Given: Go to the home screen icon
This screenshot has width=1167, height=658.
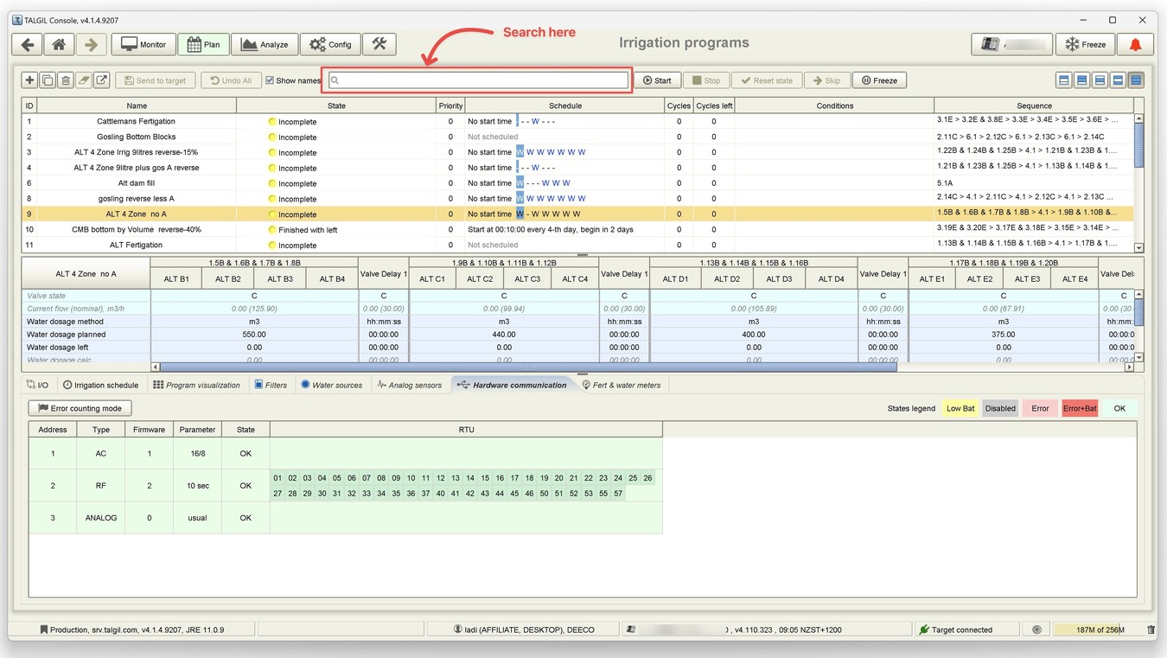Looking at the screenshot, I should [x=59, y=44].
